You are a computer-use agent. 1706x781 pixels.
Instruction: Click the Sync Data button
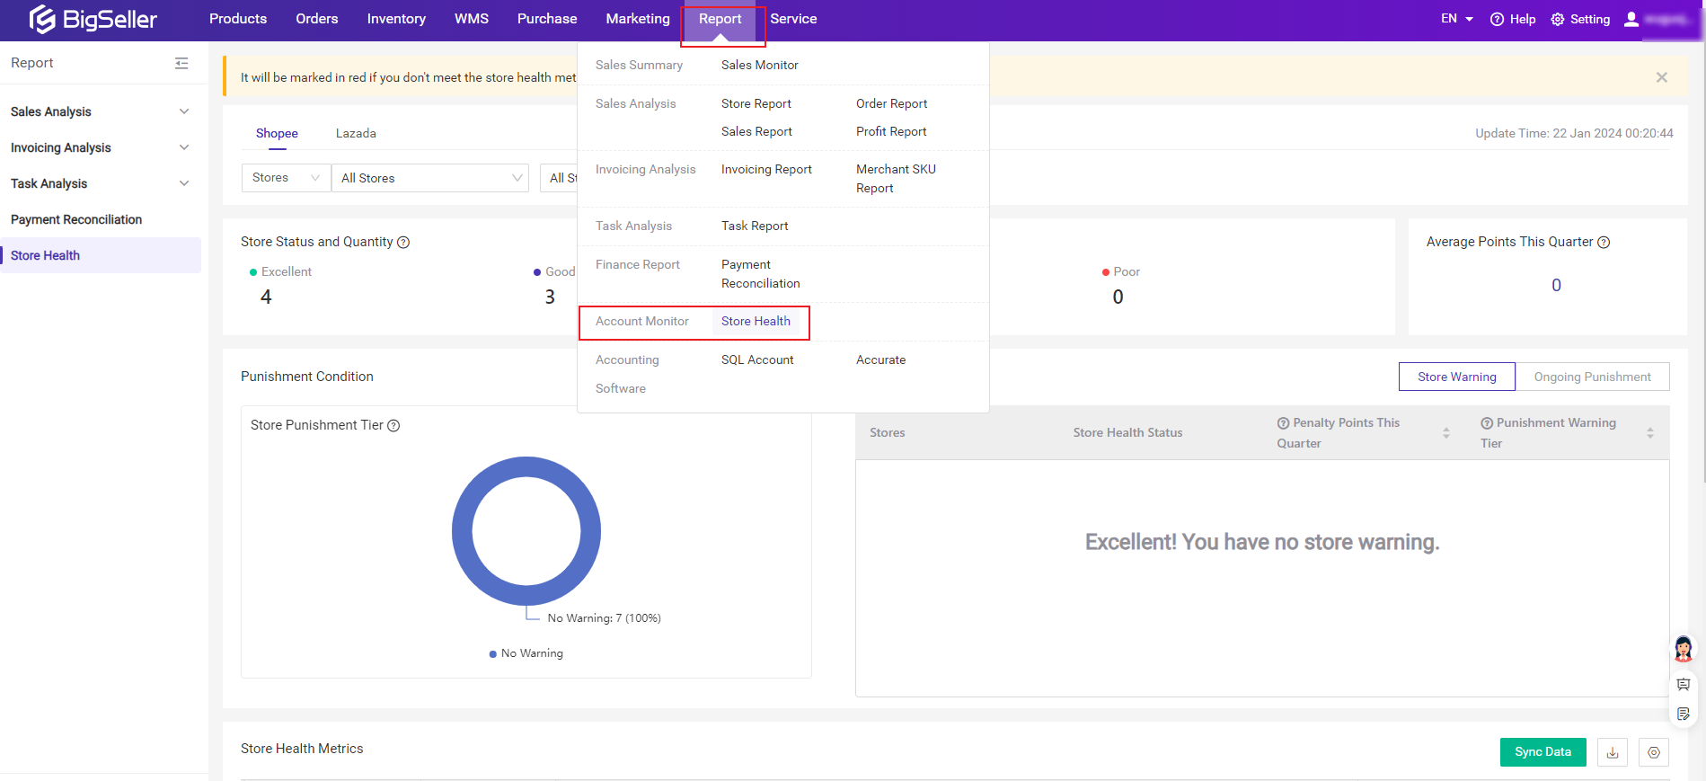pos(1542,752)
